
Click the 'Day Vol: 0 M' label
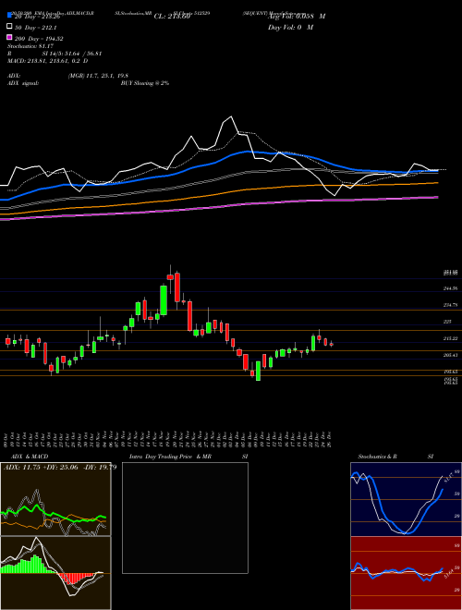[x=290, y=27]
